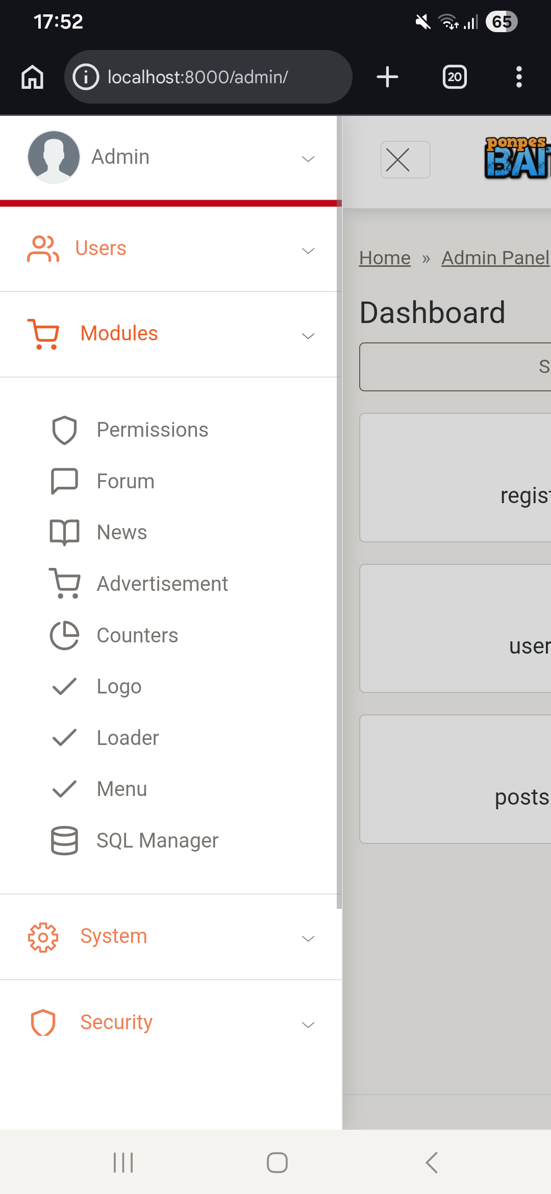Open the News module
551x1194 pixels.
point(122,533)
